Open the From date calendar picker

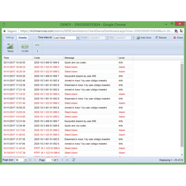107,38
